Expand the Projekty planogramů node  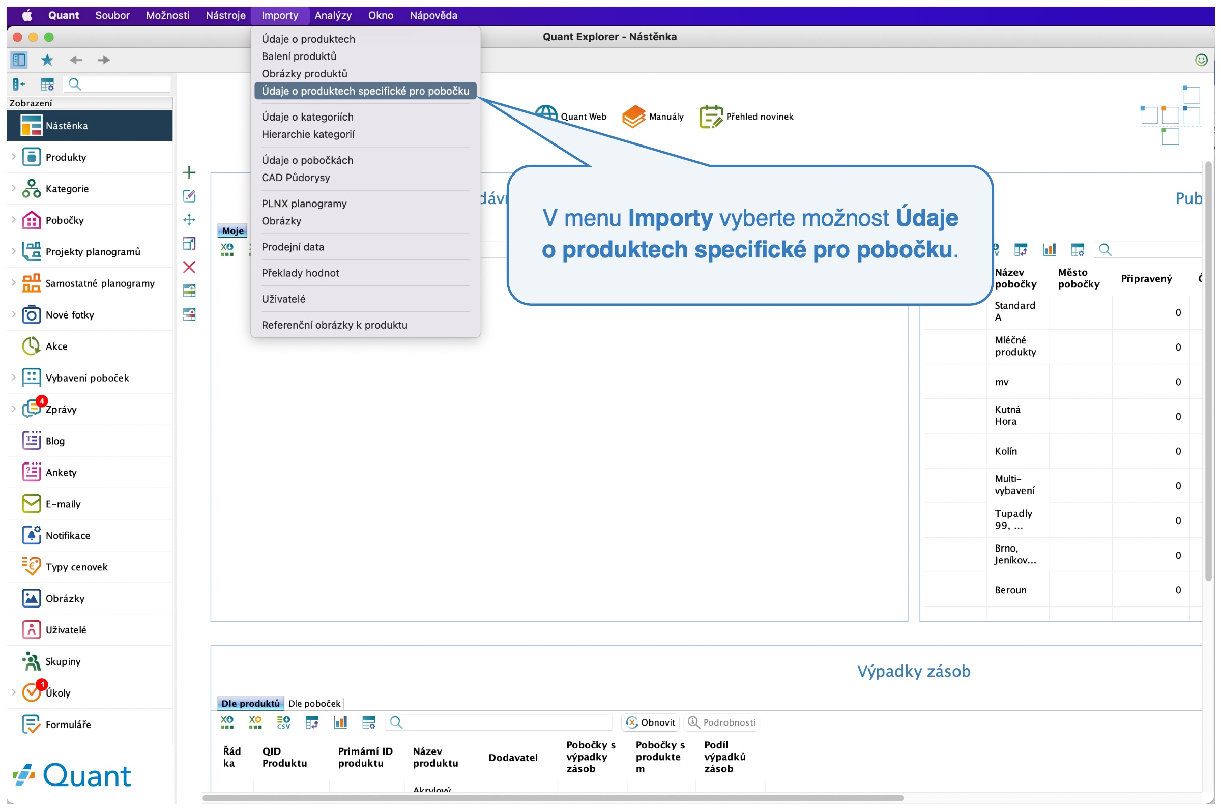coord(13,251)
